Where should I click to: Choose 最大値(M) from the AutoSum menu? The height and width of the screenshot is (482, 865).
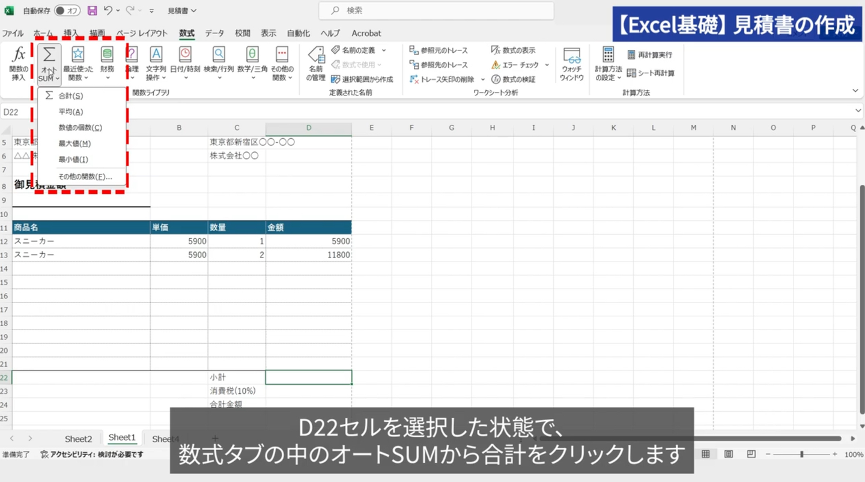(82, 143)
